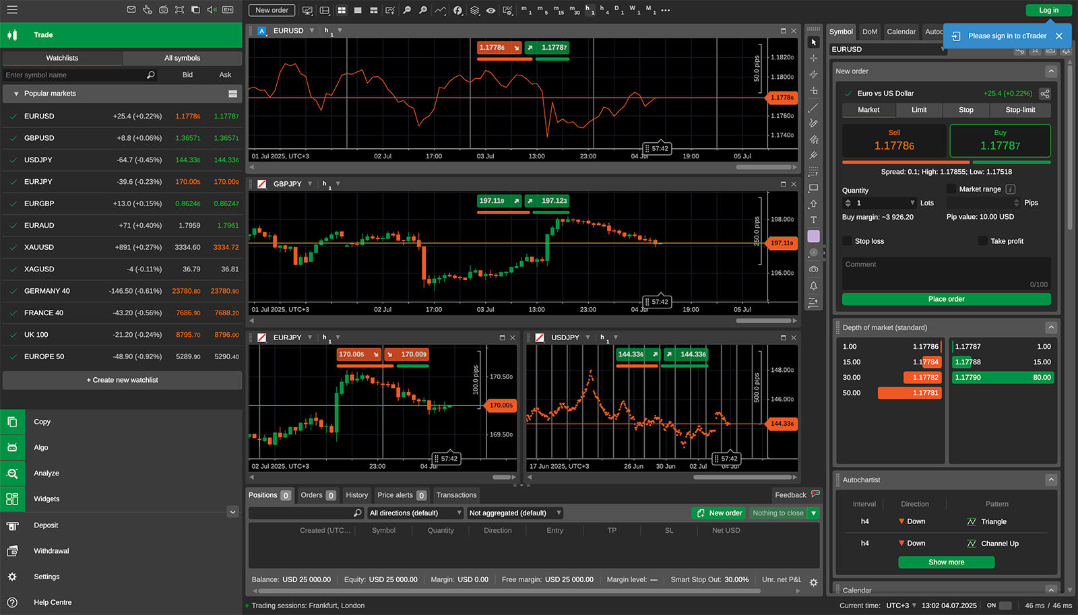The height and width of the screenshot is (615, 1078).
Task: Click the green Place order button
Action: tap(946, 299)
